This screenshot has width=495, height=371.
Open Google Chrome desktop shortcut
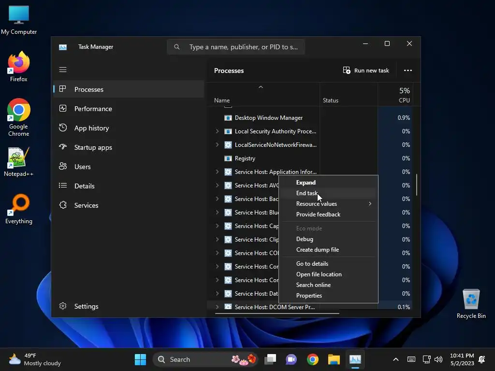(x=19, y=117)
